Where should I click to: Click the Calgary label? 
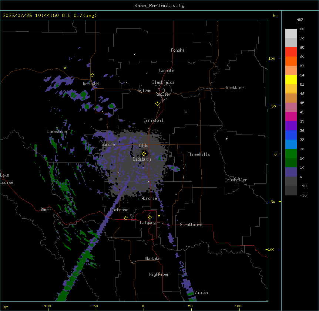click(148, 223)
